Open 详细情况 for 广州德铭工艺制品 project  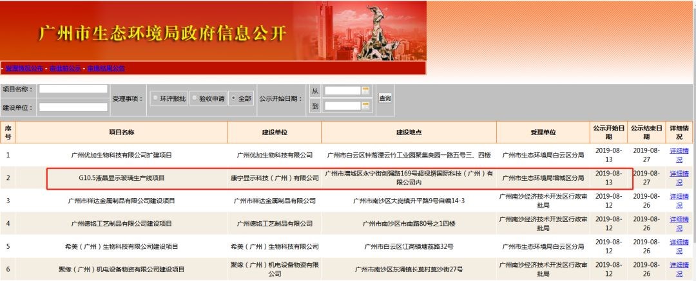(x=679, y=223)
